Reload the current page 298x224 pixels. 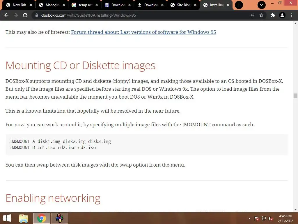click(x=25, y=15)
